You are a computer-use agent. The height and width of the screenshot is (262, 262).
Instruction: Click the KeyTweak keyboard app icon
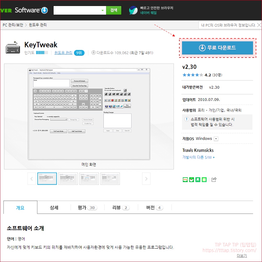point(13,48)
